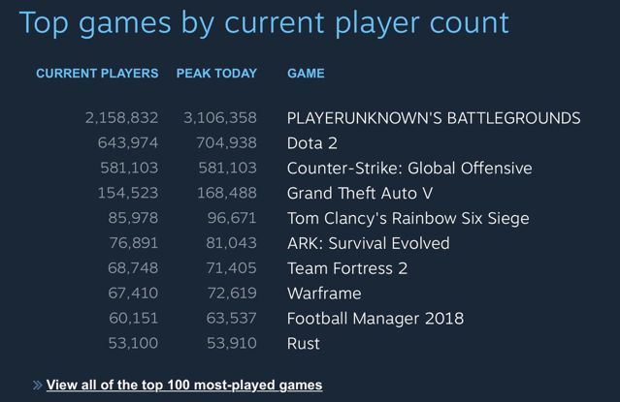Open PLAYERUNKNOWN'S BATTLEGROUNDS game page
The height and width of the screenshot is (402, 620).
(434, 118)
